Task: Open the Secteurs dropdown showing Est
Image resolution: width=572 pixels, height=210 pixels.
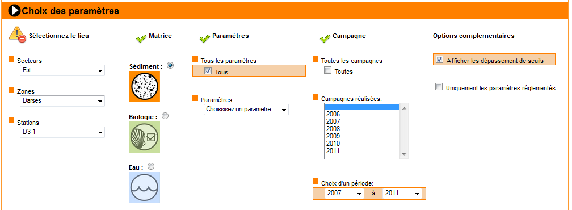Action: click(62, 70)
